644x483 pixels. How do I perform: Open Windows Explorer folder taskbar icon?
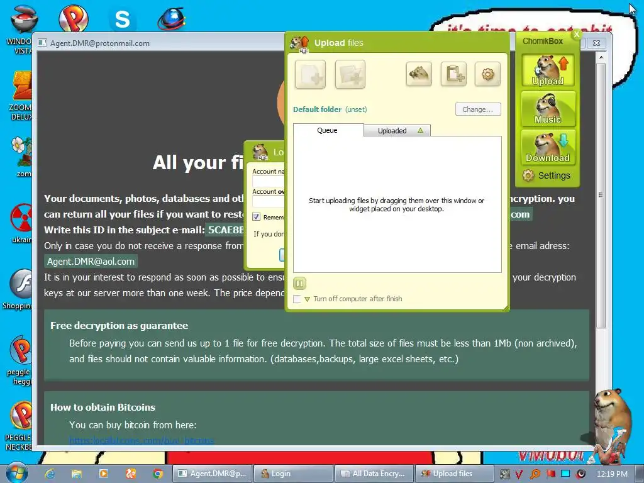click(76, 474)
